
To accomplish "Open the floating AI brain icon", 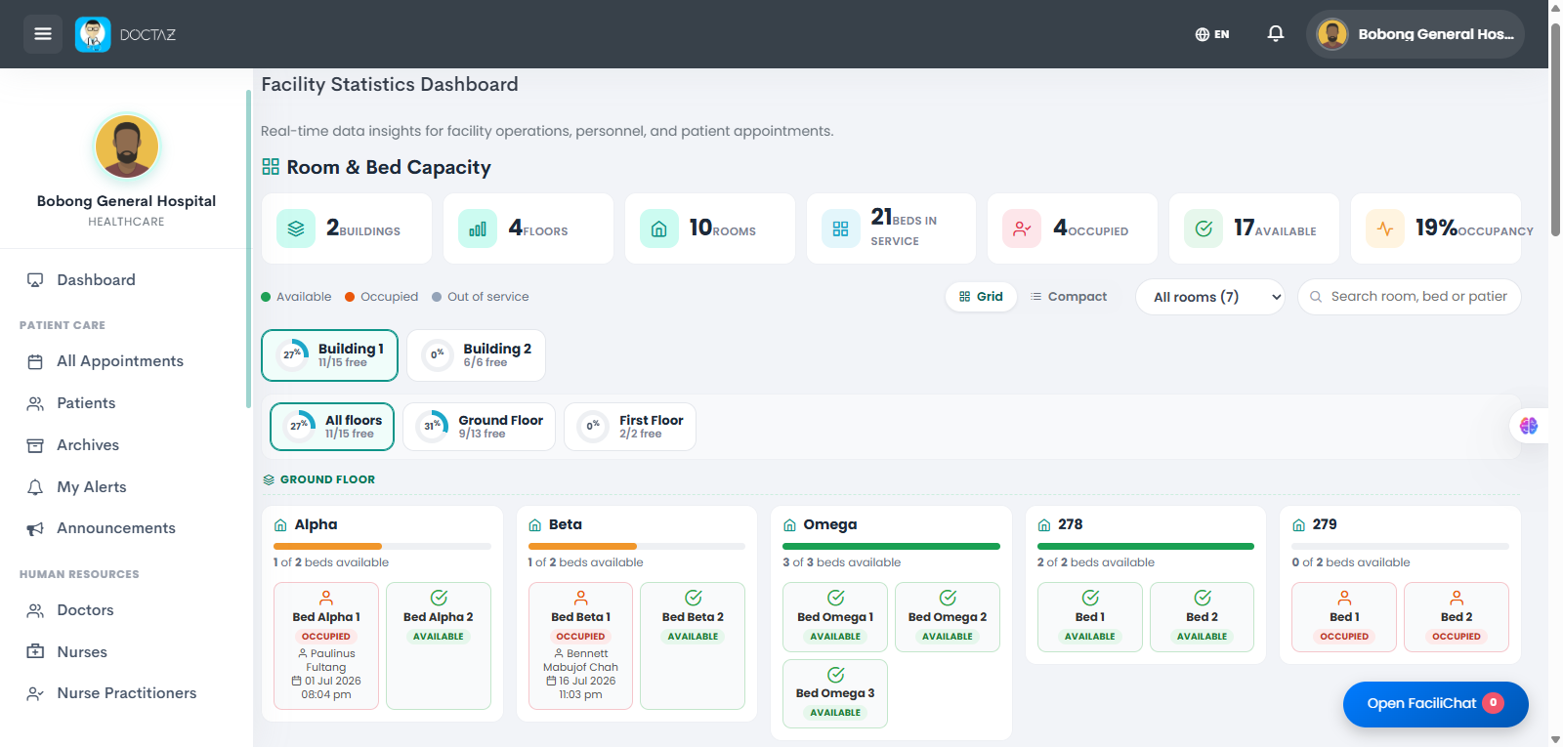I will coord(1529,426).
